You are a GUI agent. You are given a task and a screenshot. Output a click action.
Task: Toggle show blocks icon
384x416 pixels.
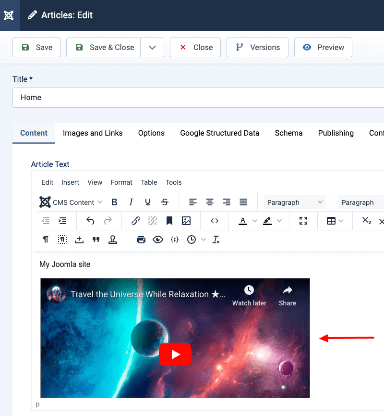point(62,240)
